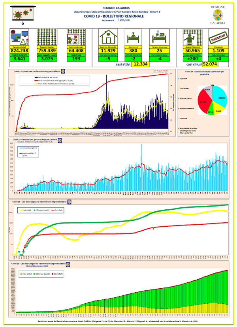Click the tamponi per giorno legend entry

28,148
